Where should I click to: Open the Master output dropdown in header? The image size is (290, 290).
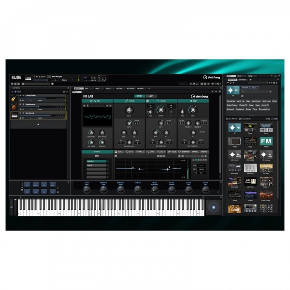(67, 80)
